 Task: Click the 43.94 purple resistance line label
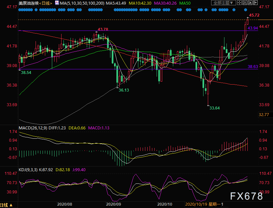coord(253,28)
